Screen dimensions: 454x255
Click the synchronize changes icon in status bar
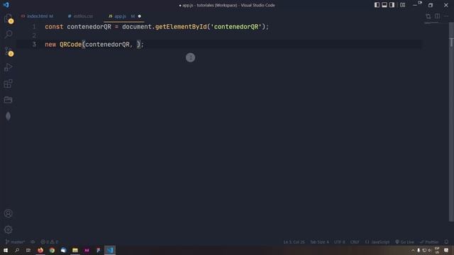pos(33,242)
